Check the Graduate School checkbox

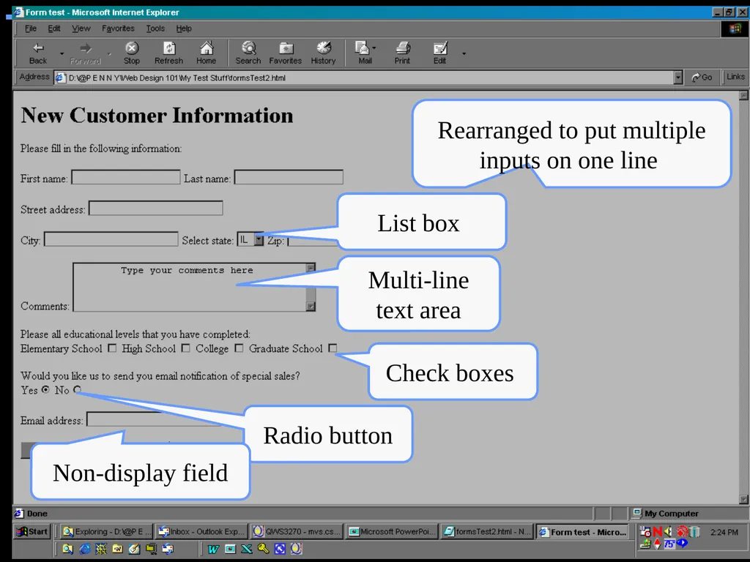tap(333, 348)
